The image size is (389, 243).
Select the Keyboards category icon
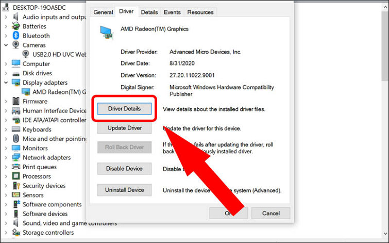pyautogui.click(x=16, y=129)
